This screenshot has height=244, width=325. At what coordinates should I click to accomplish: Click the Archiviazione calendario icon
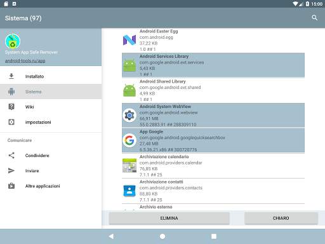pos(129,165)
